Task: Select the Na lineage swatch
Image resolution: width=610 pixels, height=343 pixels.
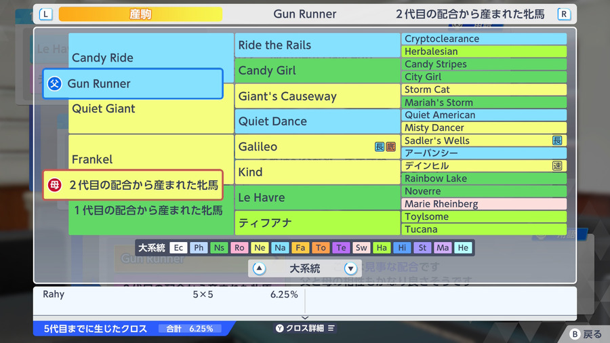Action: point(280,247)
